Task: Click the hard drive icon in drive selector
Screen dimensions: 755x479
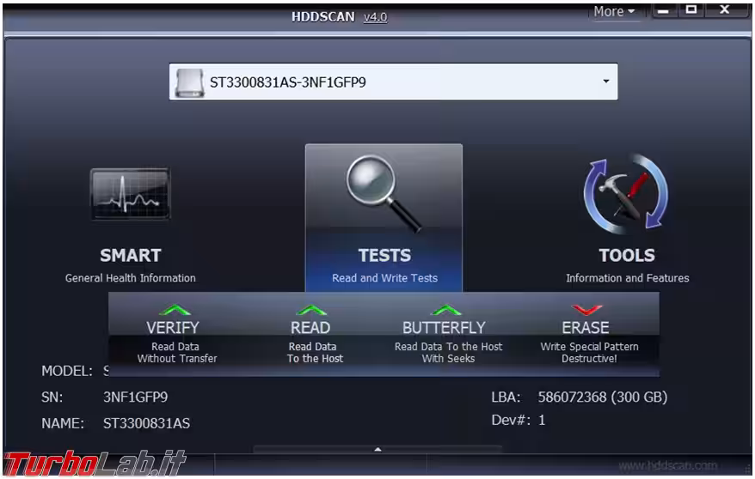Action: 189,82
